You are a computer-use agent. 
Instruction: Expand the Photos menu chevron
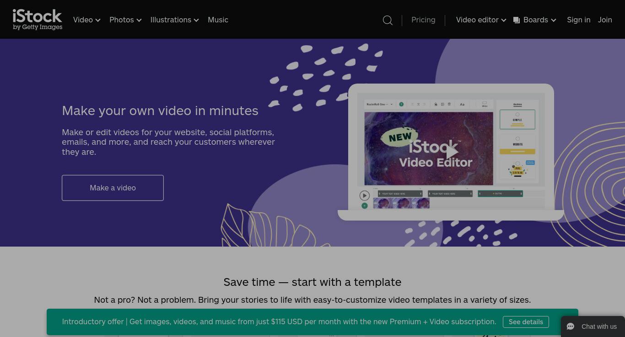(x=139, y=20)
